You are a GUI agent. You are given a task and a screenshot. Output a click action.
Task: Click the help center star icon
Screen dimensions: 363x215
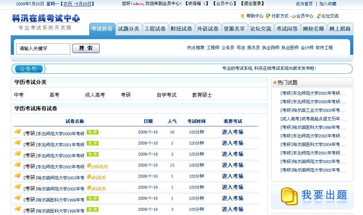[242, 16]
